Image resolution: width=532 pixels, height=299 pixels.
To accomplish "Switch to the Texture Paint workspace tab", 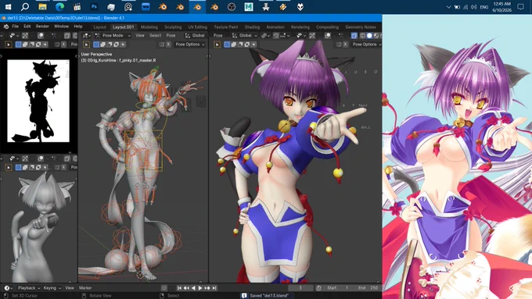I will [x=225, y=27].
